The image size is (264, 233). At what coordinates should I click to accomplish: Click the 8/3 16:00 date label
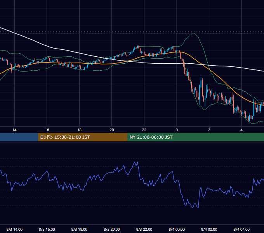coord(47,229)
